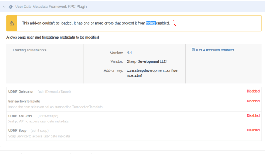Click the highlighted word 'being' in the warning
Screen dimensions: 272x154
[151, 23]
